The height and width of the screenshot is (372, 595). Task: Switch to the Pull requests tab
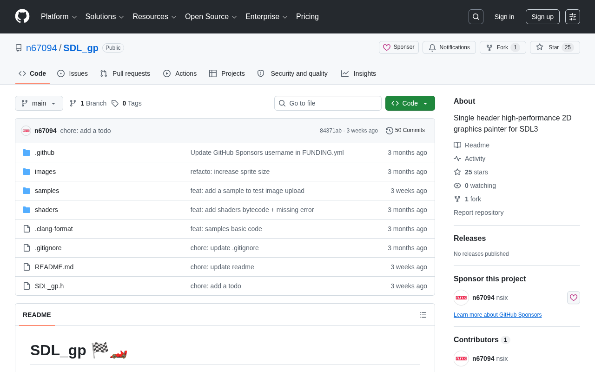tap(125, 73)
